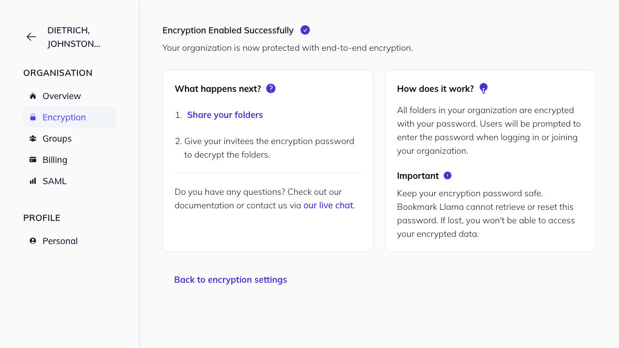
Task: Open the Share your folders link
Action: coord(225,115)
